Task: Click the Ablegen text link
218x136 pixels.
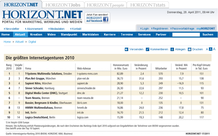Action: tap(180, 49)
